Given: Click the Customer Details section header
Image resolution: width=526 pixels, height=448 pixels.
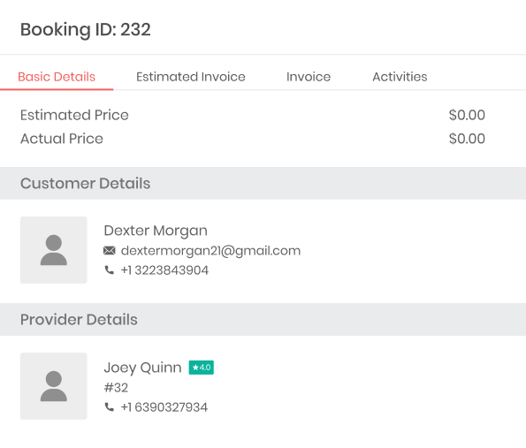Looking at the screenshot, I should click(x=263, y=184).
